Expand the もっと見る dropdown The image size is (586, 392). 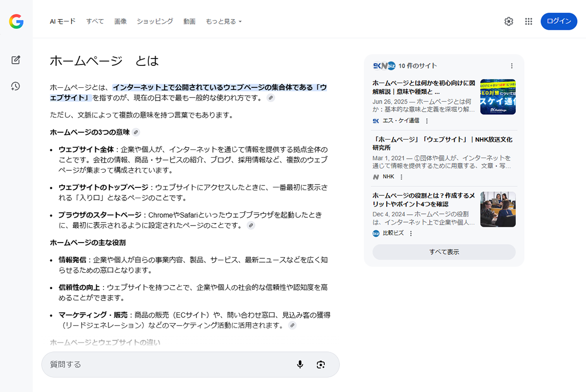tap(224, 21)
